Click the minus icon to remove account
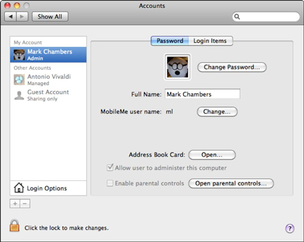The image size is (304, 242). 25,204
